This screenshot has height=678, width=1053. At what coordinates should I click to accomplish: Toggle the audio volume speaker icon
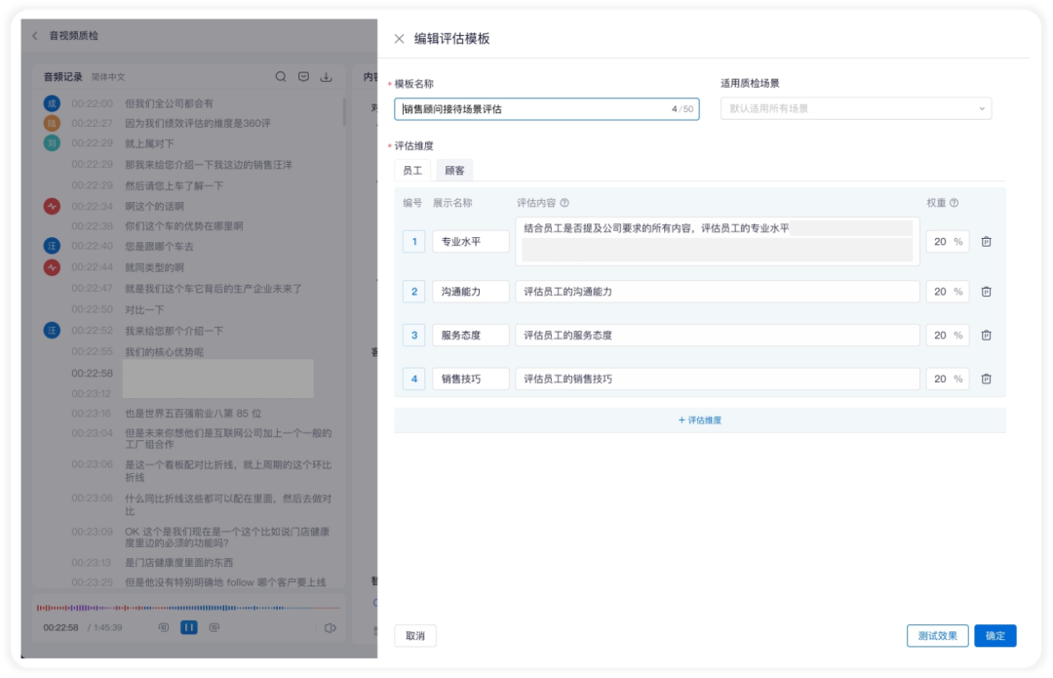[330, 628]
